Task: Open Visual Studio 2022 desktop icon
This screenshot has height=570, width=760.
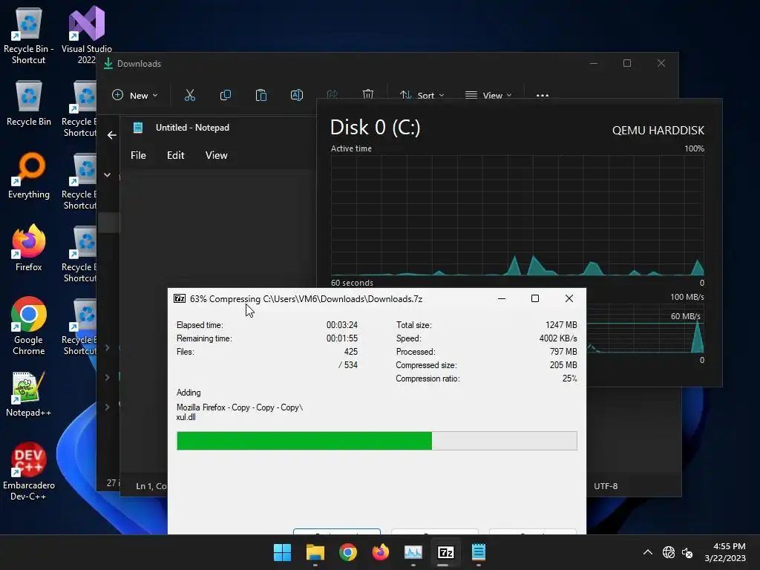Action: (86, 36)
